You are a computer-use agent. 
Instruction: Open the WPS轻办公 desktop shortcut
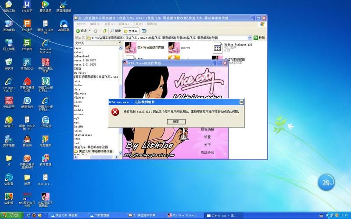click(27, 64)
